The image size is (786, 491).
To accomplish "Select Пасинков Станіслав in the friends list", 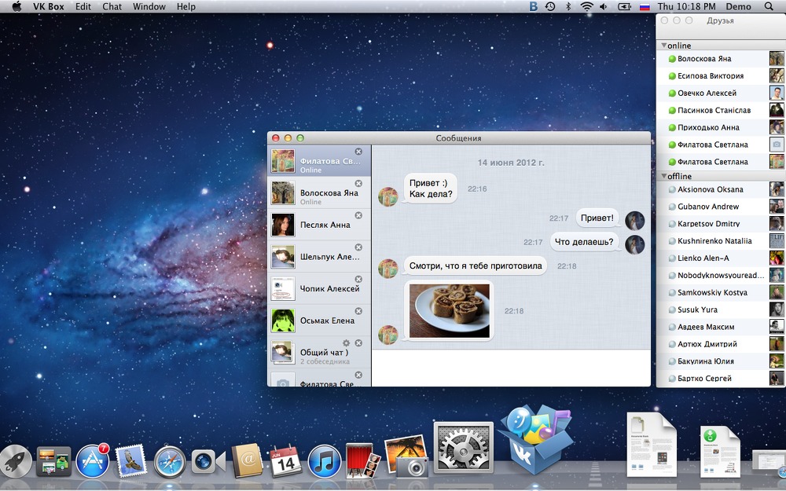I will click(x=721, y=110).
